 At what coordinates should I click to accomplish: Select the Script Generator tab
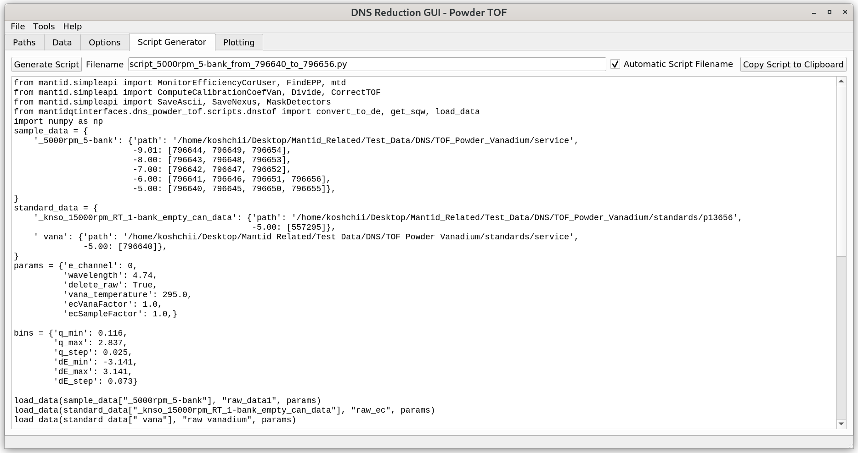click(172, 42)
